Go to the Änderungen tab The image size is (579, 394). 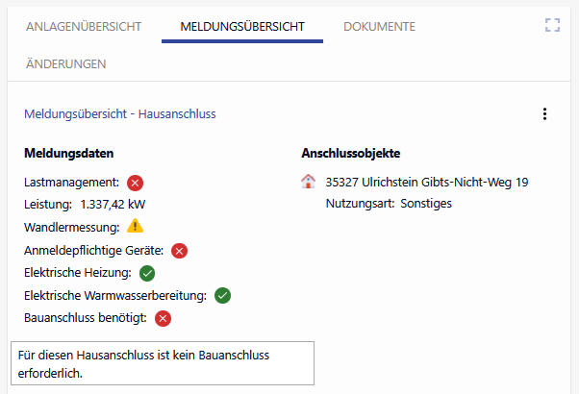point(65,63)
